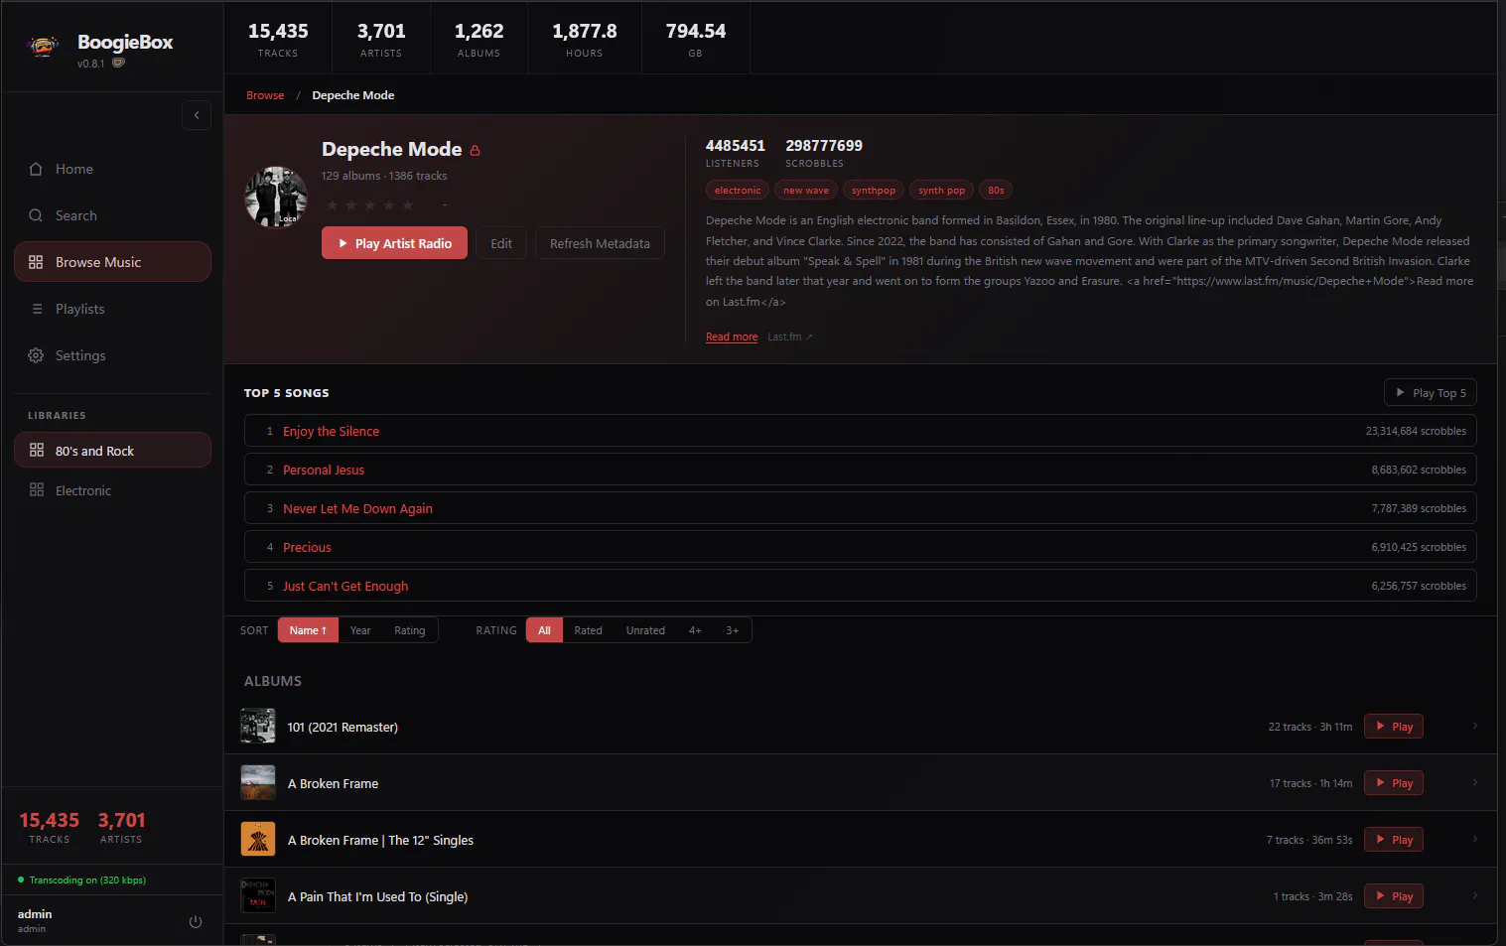Screen dimensions: 1506x946
Task: Click the Edit button for the artist
Action: pyautogui.click(x=501, y=243)
